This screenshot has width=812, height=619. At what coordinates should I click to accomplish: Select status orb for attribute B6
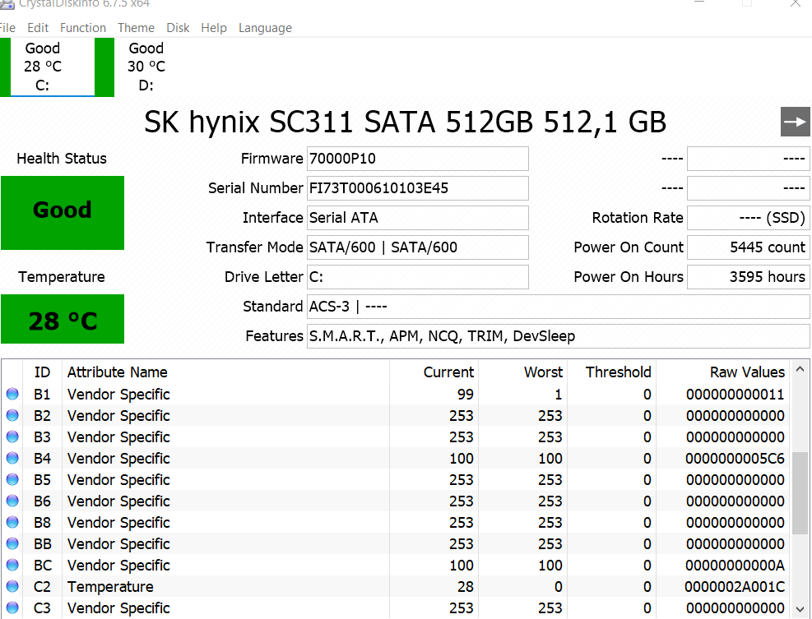pos(12,501)
